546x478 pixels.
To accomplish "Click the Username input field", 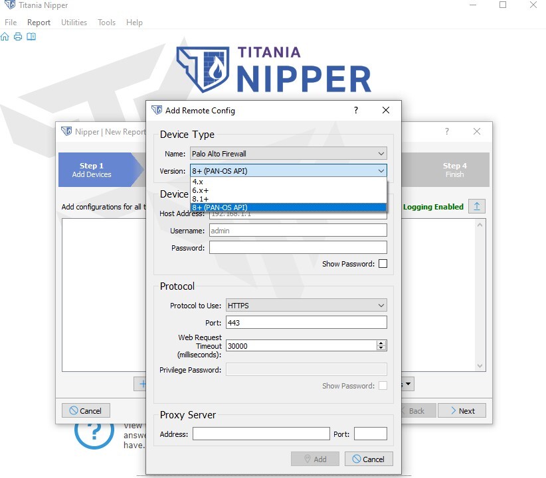I will coord(298,230).
